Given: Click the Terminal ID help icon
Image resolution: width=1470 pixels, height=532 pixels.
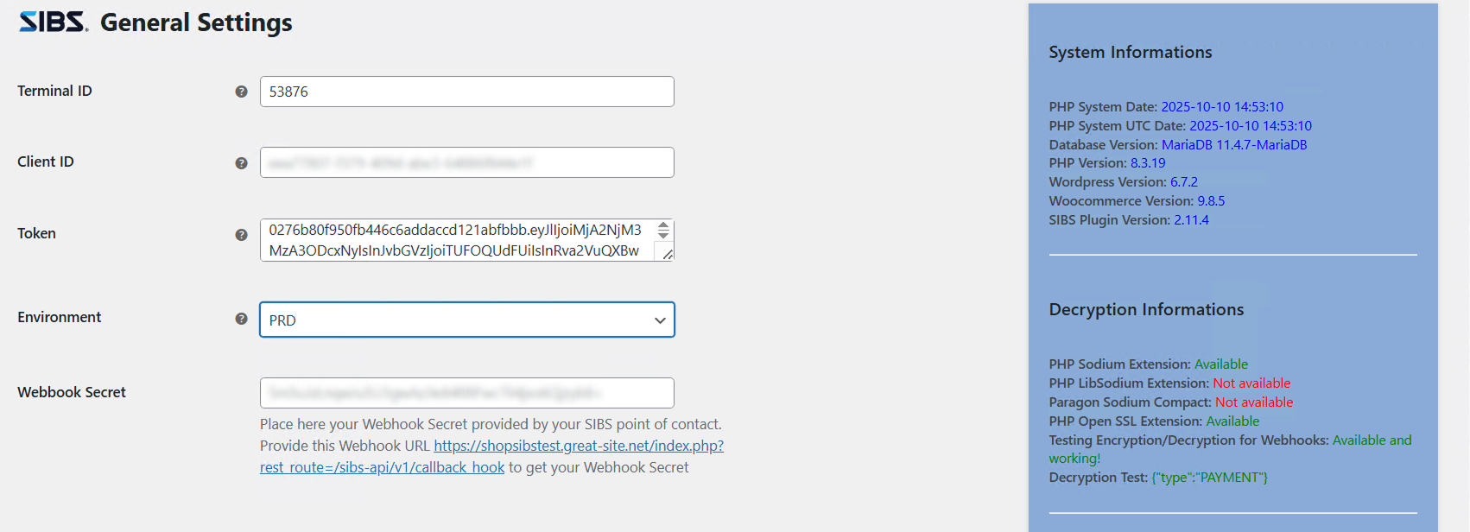Looking at the screenshot, I should pos(242,92).
